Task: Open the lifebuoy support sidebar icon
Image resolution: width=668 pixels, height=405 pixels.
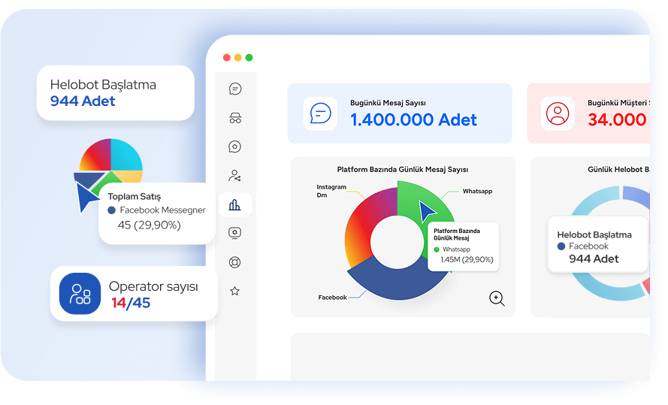Action: coord(235,262)
